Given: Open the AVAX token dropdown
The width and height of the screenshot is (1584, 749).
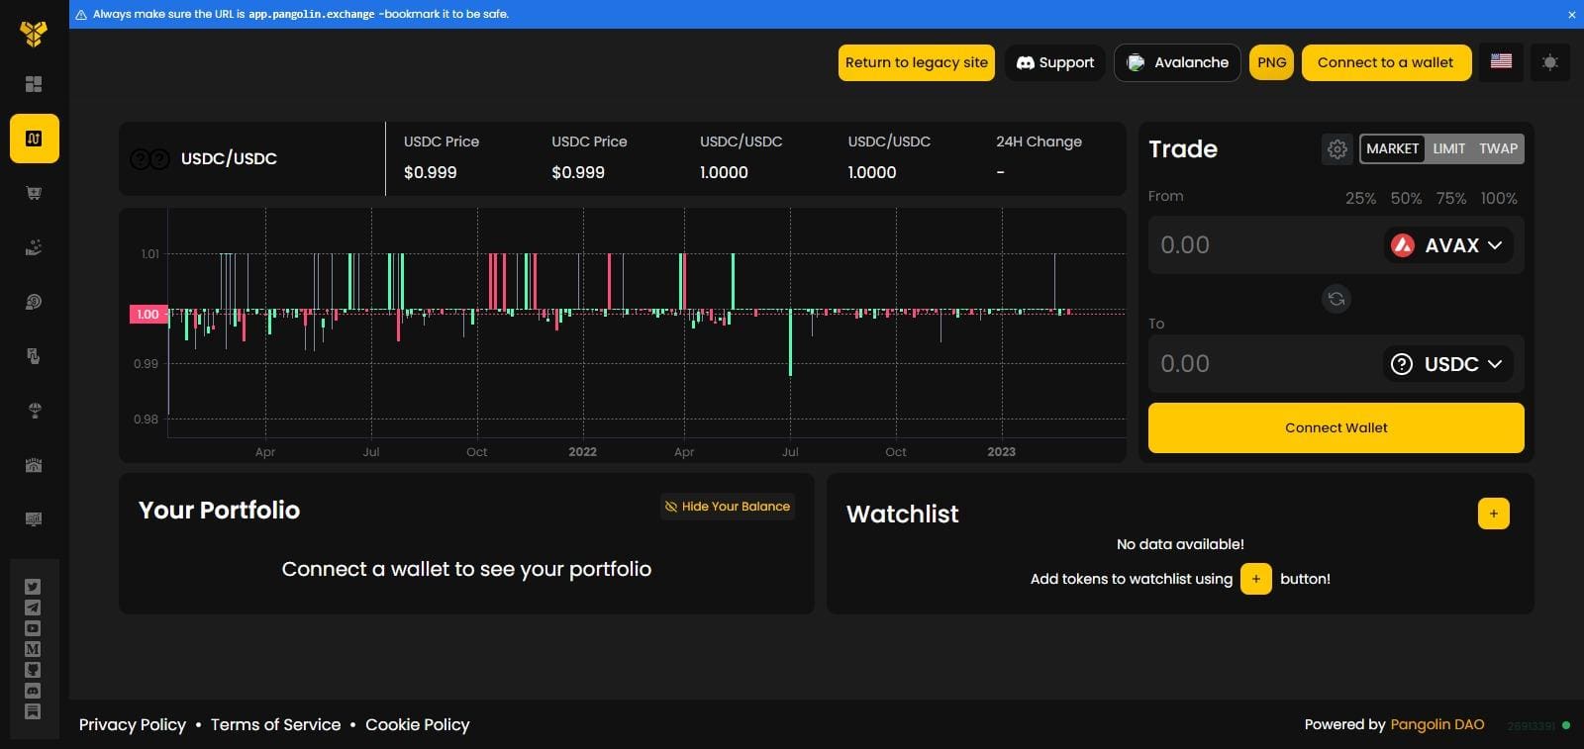Looking at the screenshot, I should pyautogui.click(x=1448, y=245).
